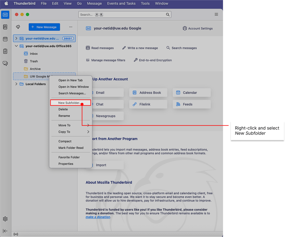The width and height of the screenshot is (285, 237).
Task: Expand the your-netid@uw.edu Google account
Action: (16, 38)
